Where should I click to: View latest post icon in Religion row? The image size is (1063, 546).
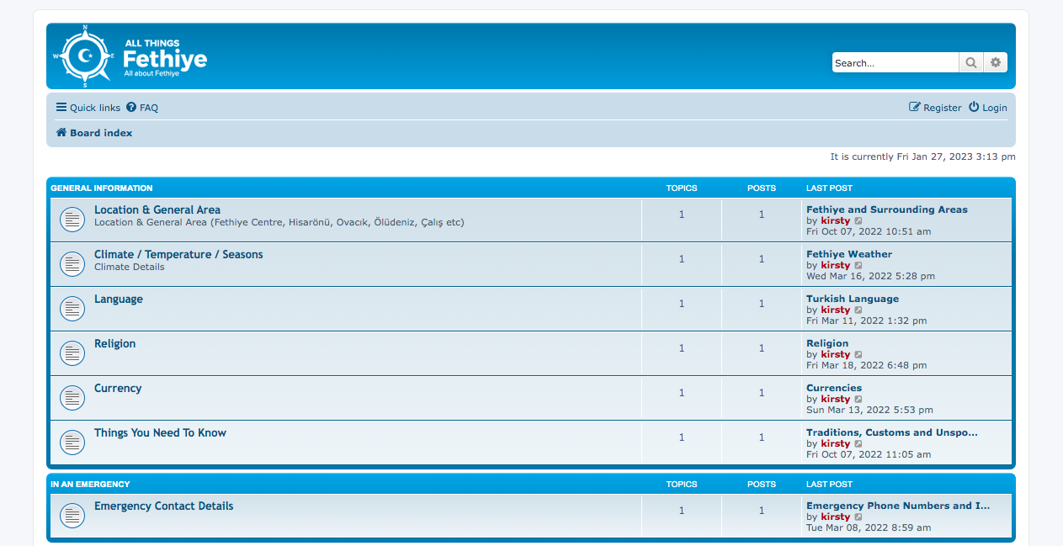[x=858, y=355]
